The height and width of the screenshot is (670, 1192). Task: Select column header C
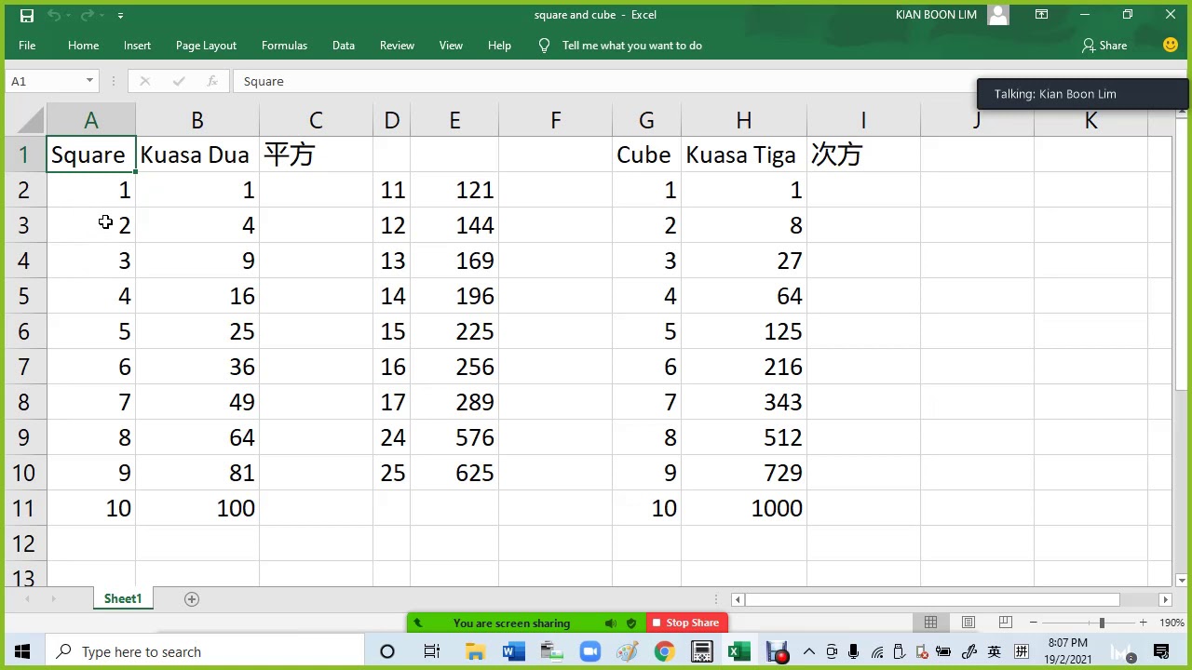tap(316, 120)
